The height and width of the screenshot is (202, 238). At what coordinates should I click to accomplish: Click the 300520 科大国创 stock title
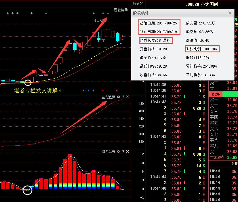click(201, 5)
